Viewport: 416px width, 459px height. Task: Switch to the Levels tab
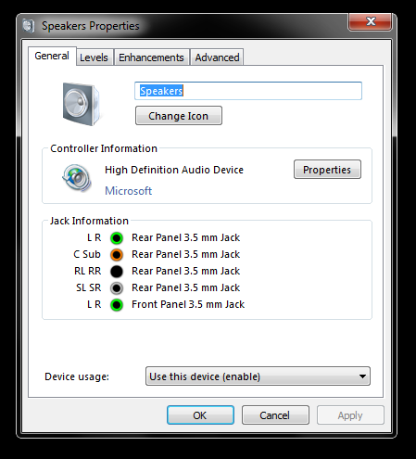[94, 57]
